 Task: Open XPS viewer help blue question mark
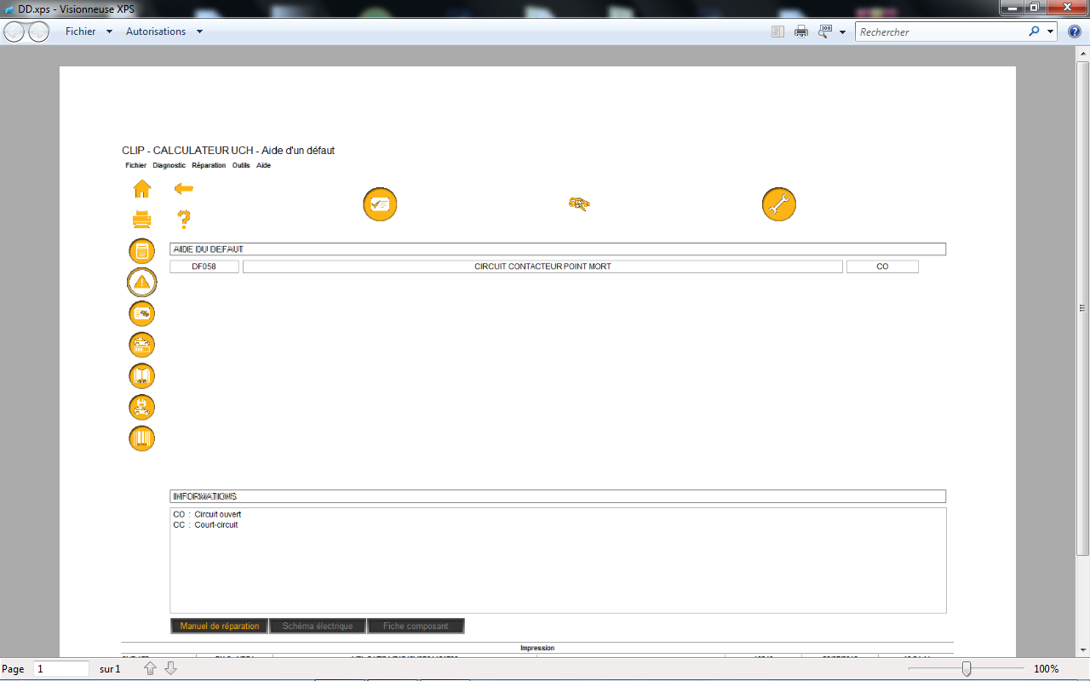(x=1075, y=31)
